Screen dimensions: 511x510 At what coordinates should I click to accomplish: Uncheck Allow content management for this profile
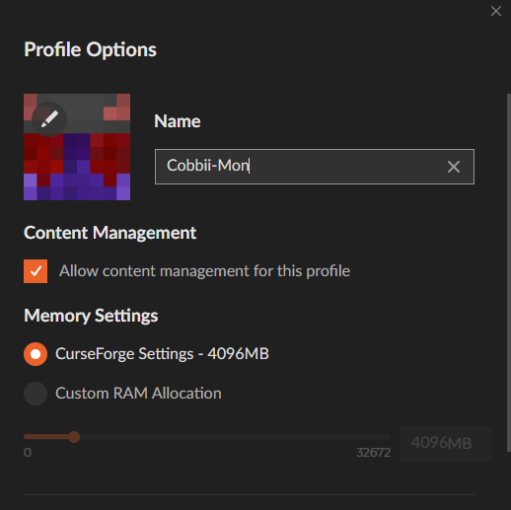coord(36,271)
